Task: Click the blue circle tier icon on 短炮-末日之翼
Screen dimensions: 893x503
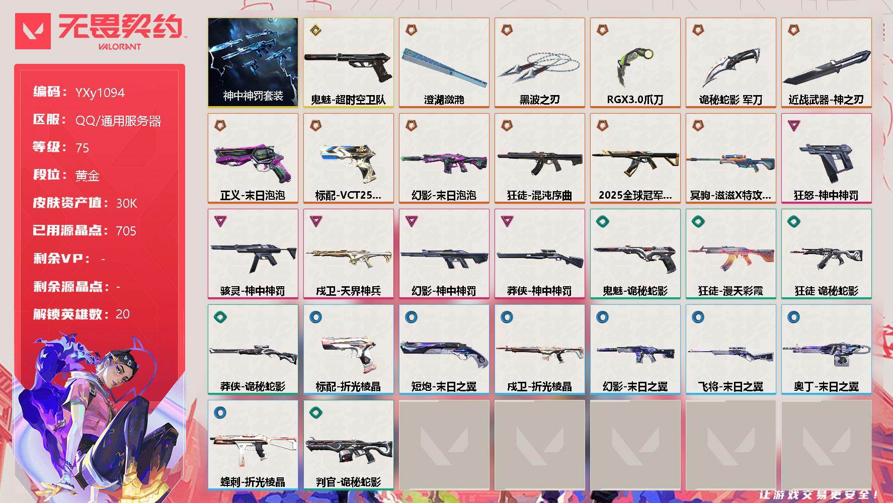Action: point(411,317)
